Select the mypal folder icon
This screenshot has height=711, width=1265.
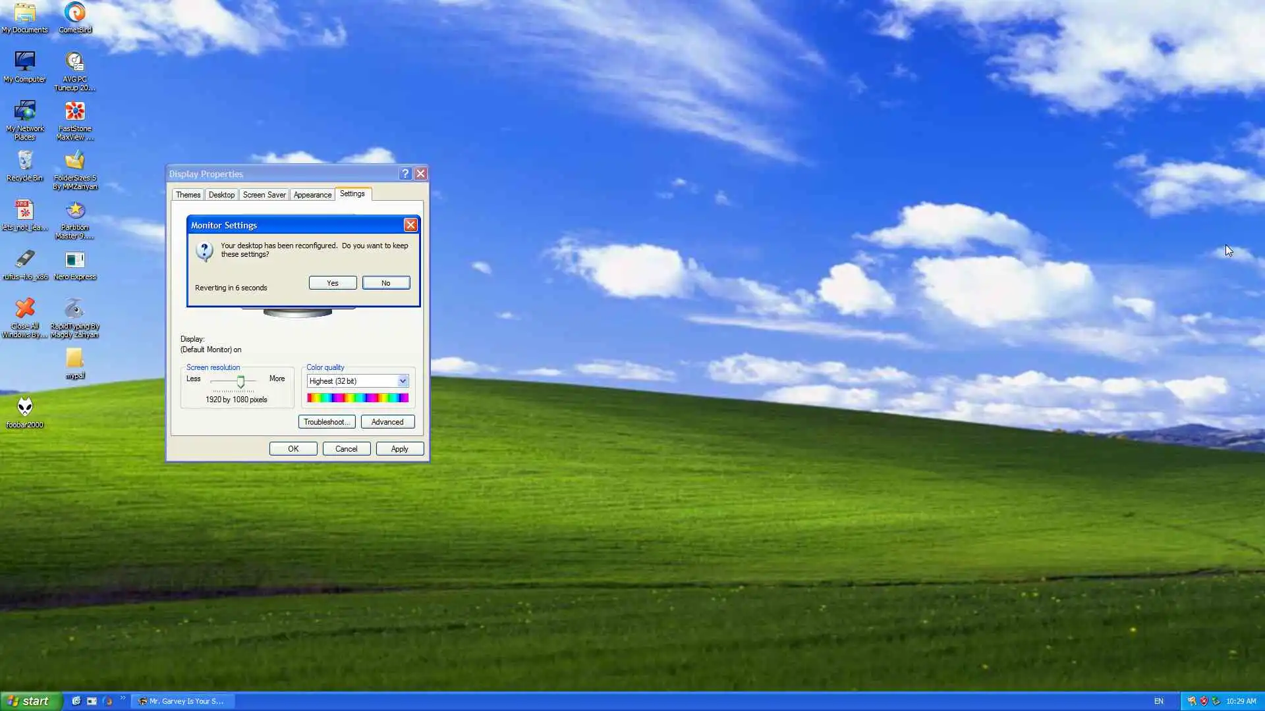[74, 359]
